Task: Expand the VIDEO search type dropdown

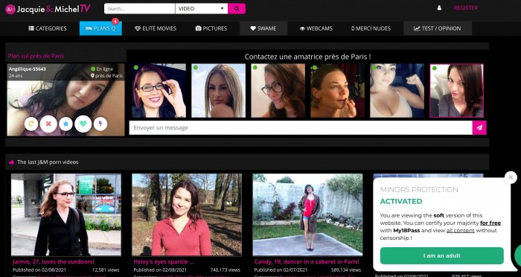Action: click(x=202, y=9)
